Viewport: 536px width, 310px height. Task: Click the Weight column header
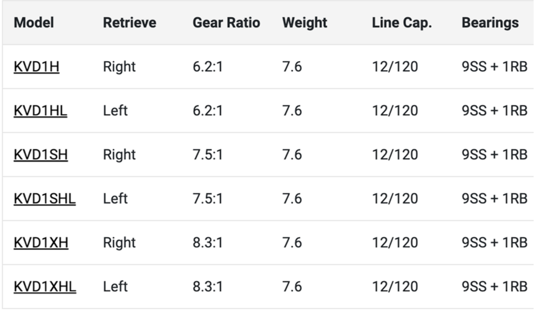(x=305, y=23)
